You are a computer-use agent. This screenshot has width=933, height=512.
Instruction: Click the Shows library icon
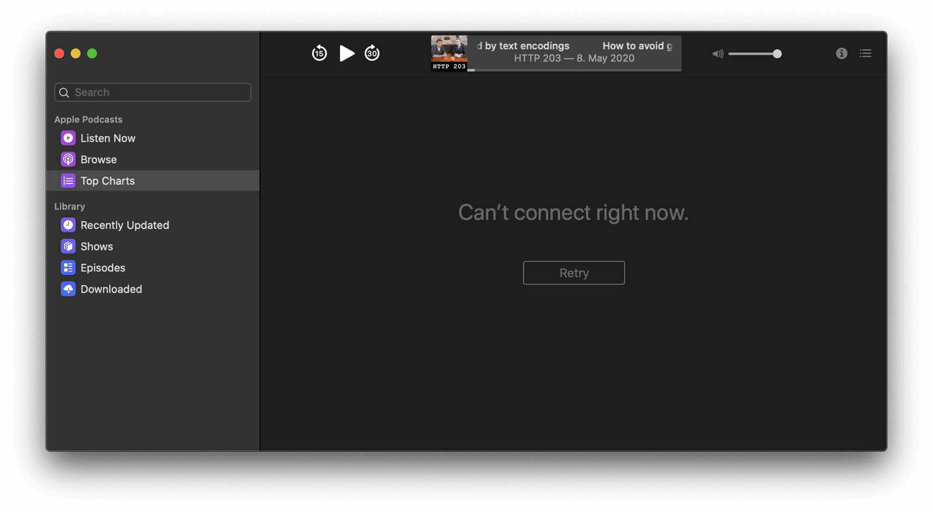(x=68, y=246)
